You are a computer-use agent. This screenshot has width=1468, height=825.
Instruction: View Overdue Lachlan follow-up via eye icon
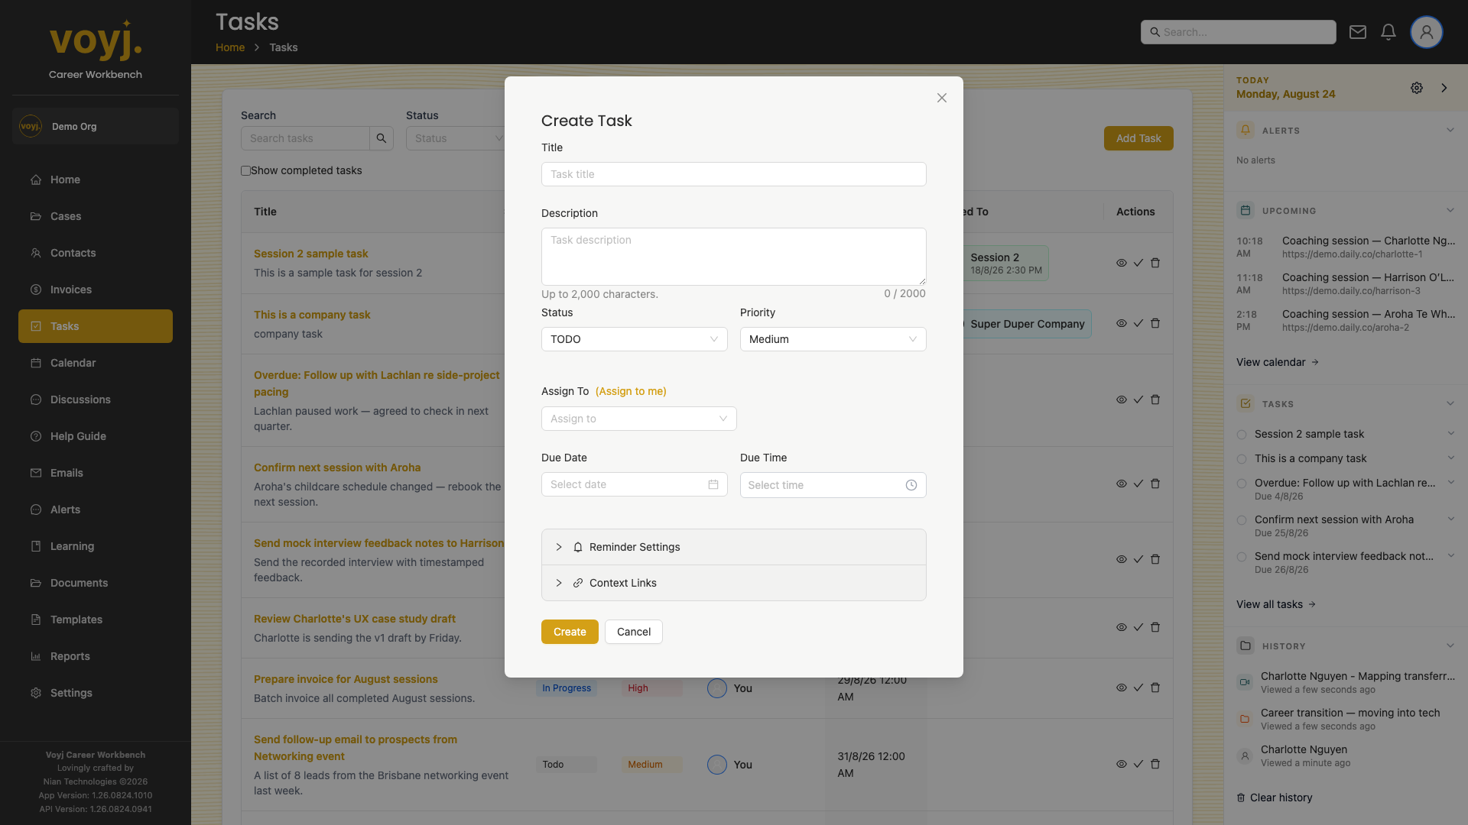pyautogui.click(x=1122, y=400)
